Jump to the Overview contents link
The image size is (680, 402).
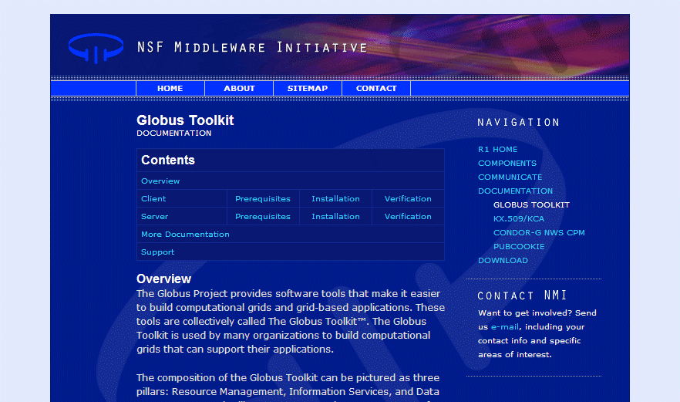tap(160, 181)
